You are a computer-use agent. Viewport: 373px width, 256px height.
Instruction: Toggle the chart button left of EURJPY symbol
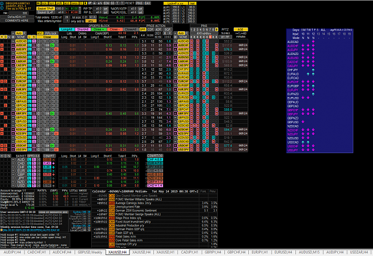(13, 89)
